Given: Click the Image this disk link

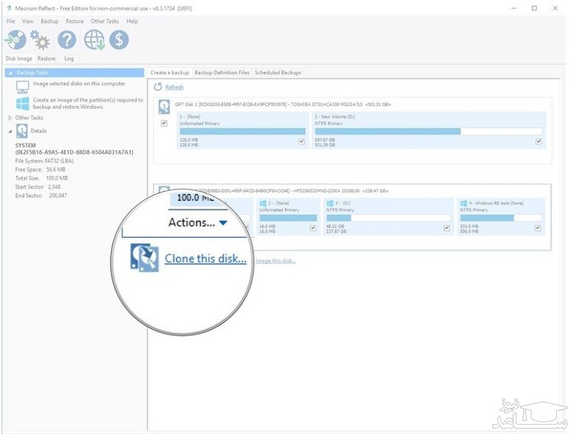Looking at the screenshot, I should (x=275, y=261).
